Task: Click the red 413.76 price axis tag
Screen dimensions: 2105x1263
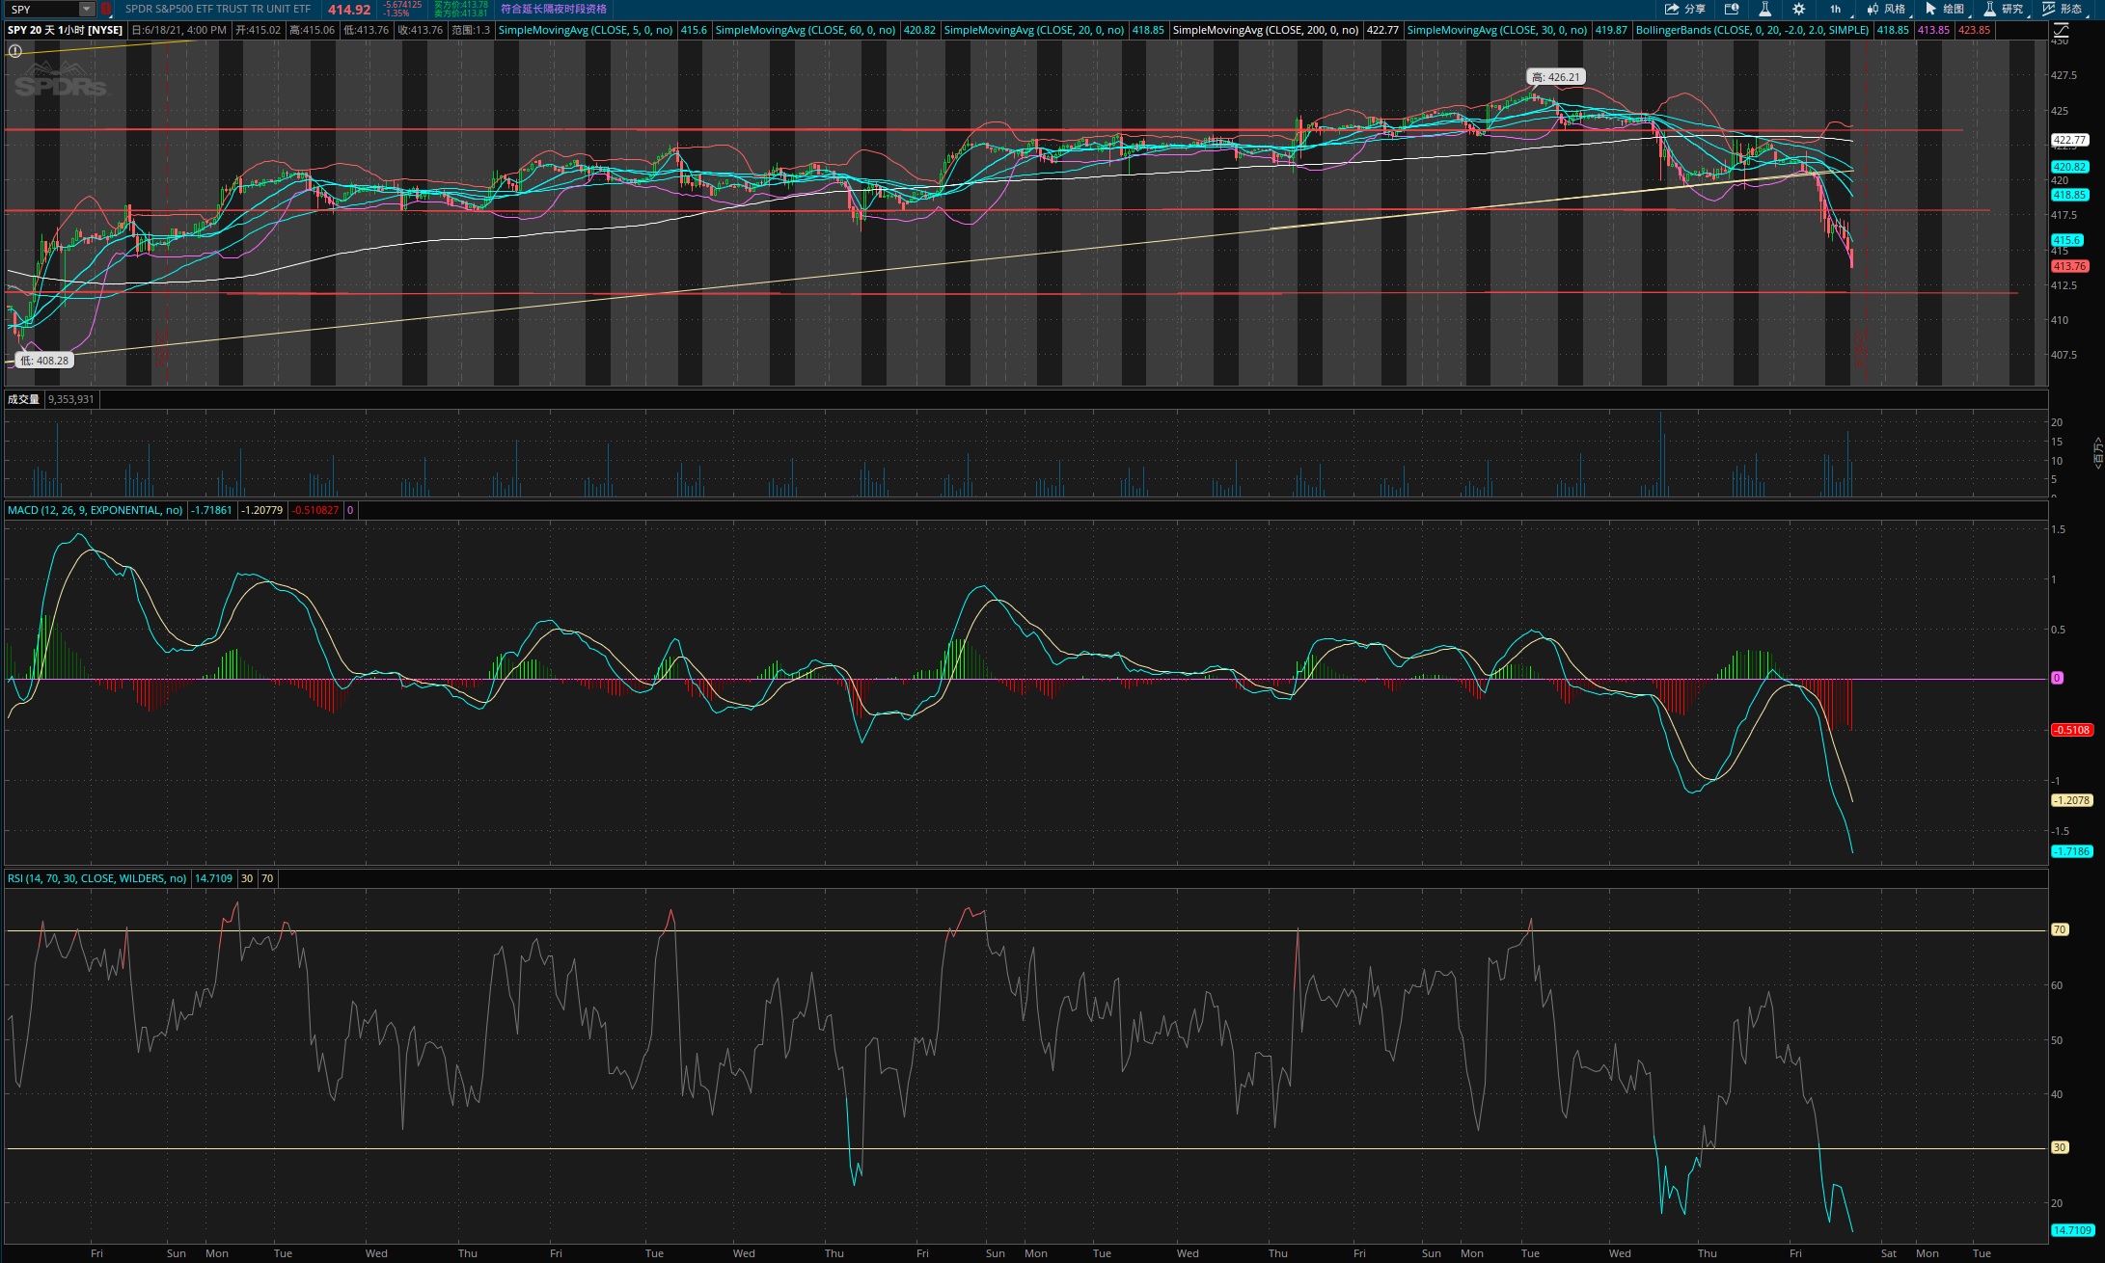Action: pyautogui.click(x=2070, y=266)
